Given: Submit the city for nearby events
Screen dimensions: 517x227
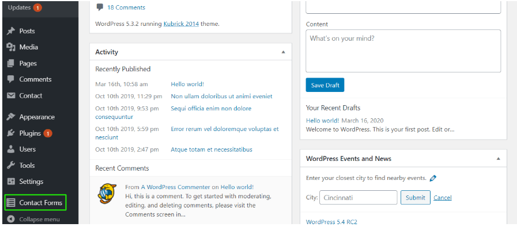Looking at the screenshot, I should click(416, 197).
